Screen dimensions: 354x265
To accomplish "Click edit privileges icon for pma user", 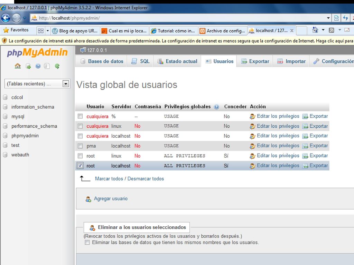I will click(x=252, y=146).
